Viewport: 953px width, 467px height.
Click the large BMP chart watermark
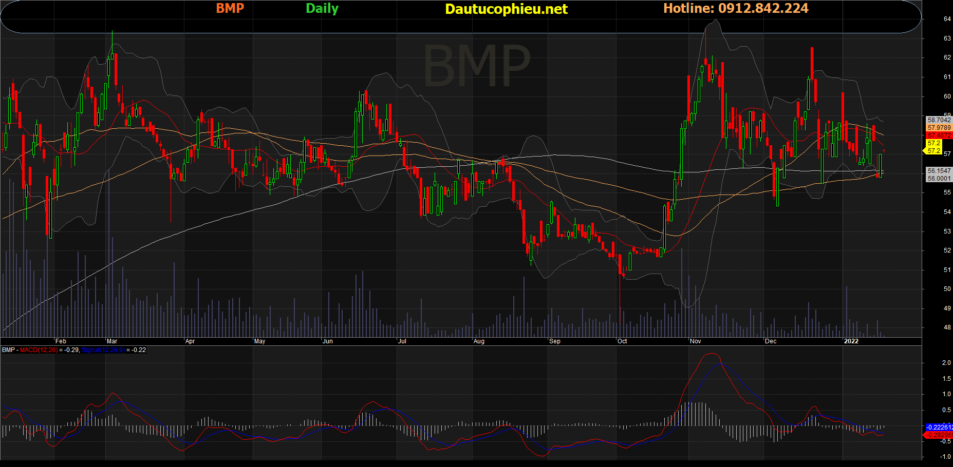click(x=476, y=66)
